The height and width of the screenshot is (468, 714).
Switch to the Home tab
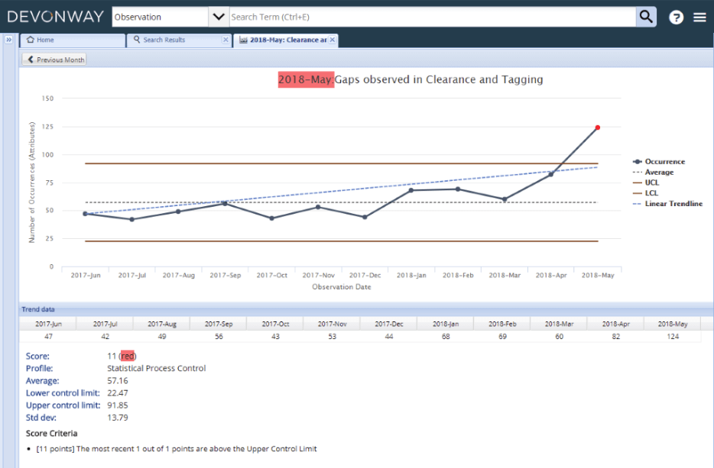tap(73, 40)
